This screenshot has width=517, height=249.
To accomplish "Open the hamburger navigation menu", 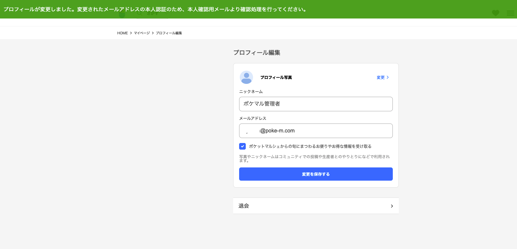I will (x=510, y=13).
